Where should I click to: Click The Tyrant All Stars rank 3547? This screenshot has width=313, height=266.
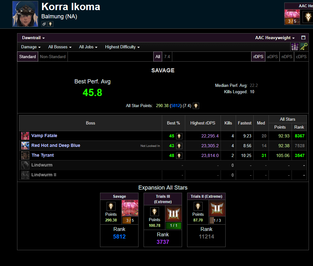pos(300,155)
